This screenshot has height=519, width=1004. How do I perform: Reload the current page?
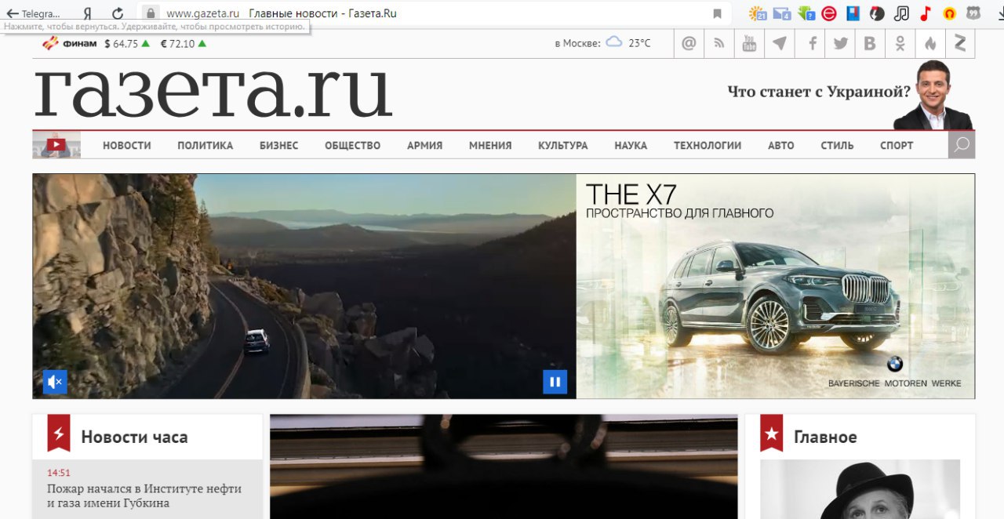(x=118, y=13)
